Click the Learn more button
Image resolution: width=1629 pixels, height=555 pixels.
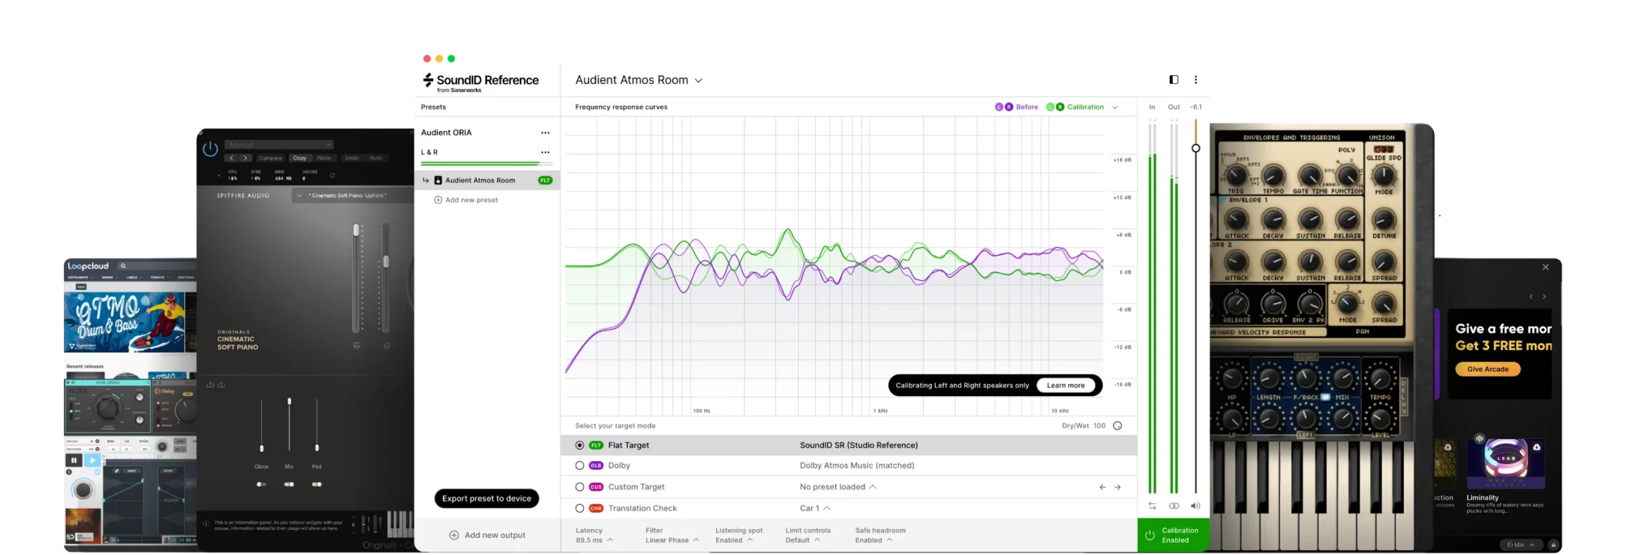[x=1065, y=385]
